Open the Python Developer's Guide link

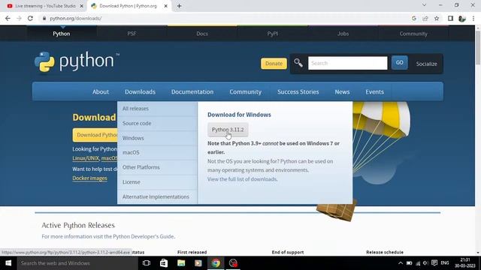click(144, 236)
